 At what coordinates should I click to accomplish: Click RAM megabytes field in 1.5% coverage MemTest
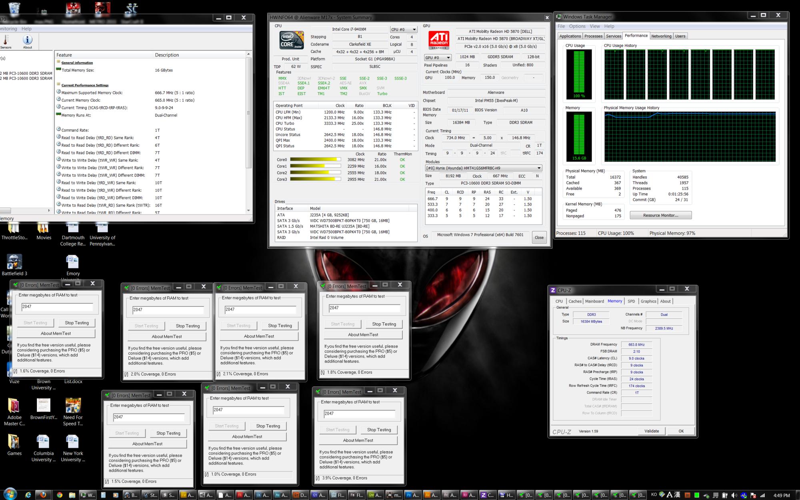[149, 417]
